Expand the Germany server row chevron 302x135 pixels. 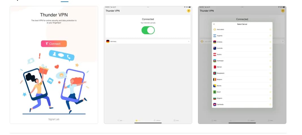(x=189, y=42)
